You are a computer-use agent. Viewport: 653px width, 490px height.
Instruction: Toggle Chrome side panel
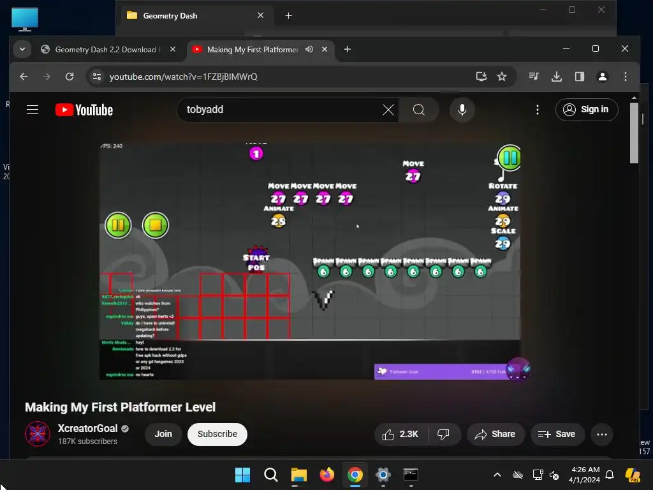pos(579,77)
